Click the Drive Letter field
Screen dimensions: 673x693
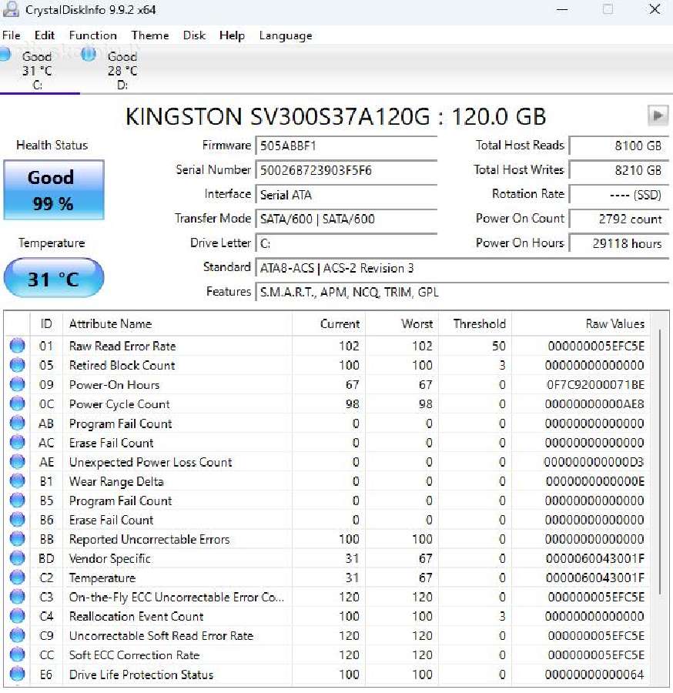click(x=347, y=243)
